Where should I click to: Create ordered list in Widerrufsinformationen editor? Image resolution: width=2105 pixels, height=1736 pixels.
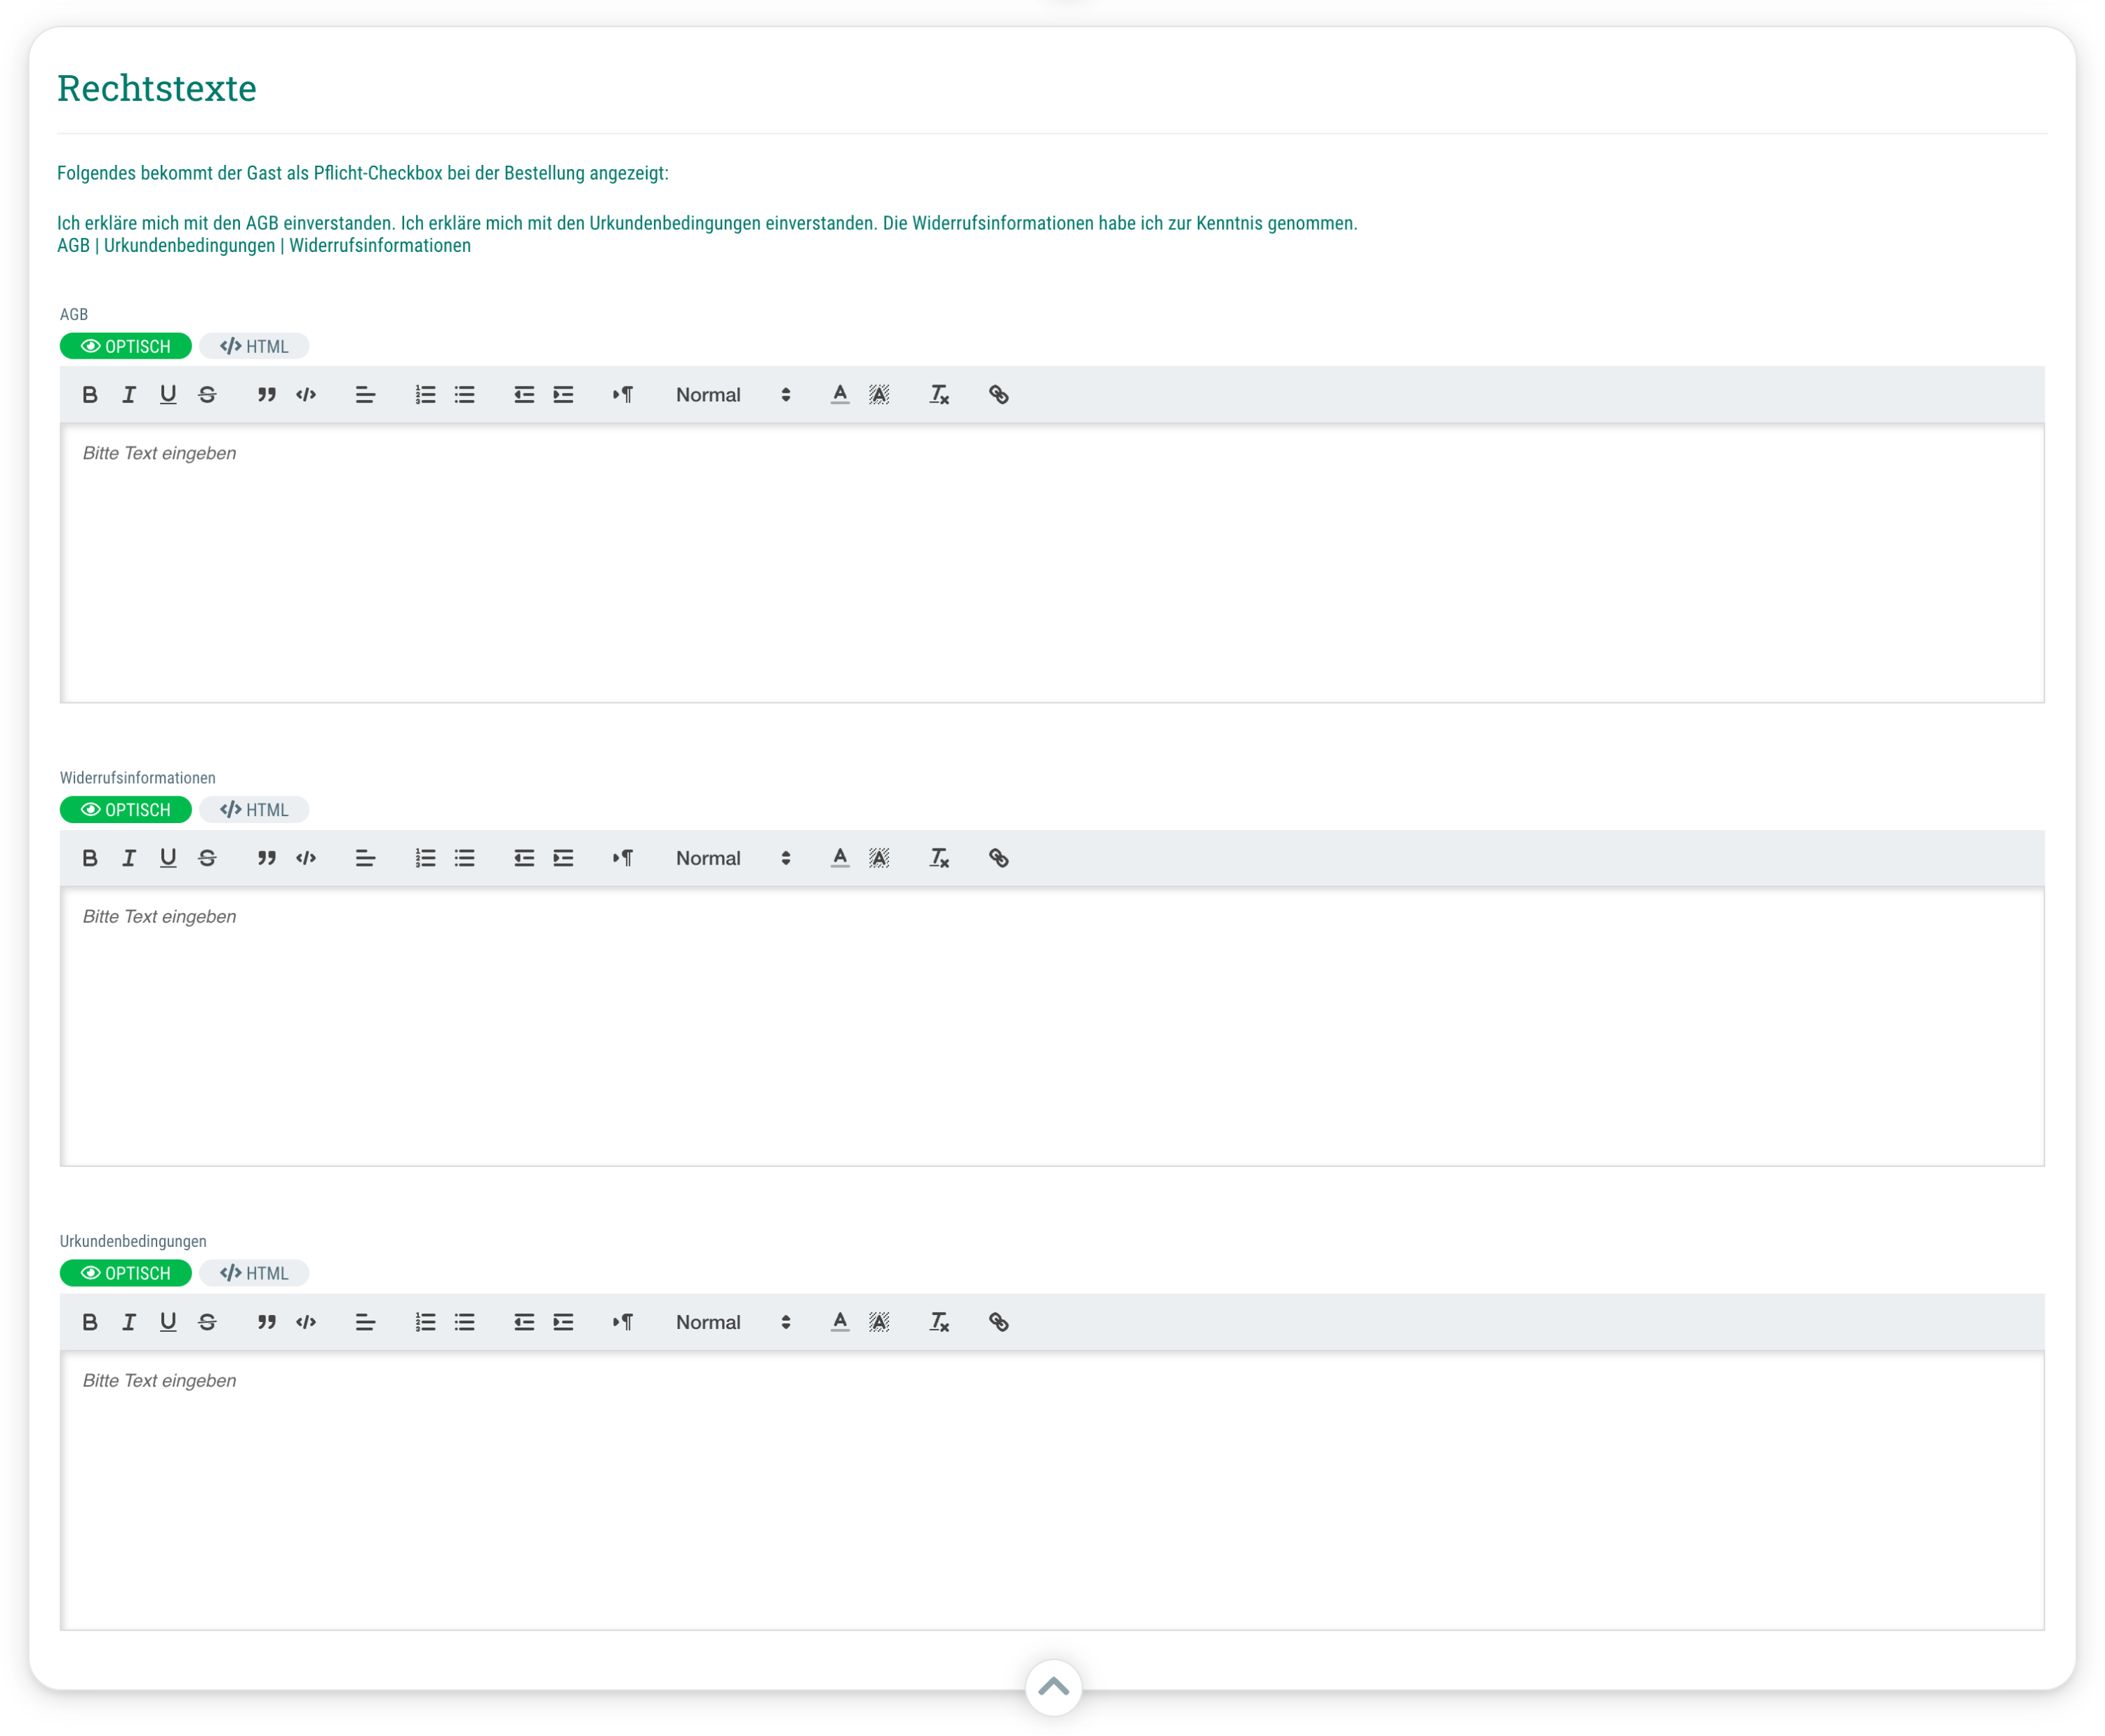coord(425,858)
